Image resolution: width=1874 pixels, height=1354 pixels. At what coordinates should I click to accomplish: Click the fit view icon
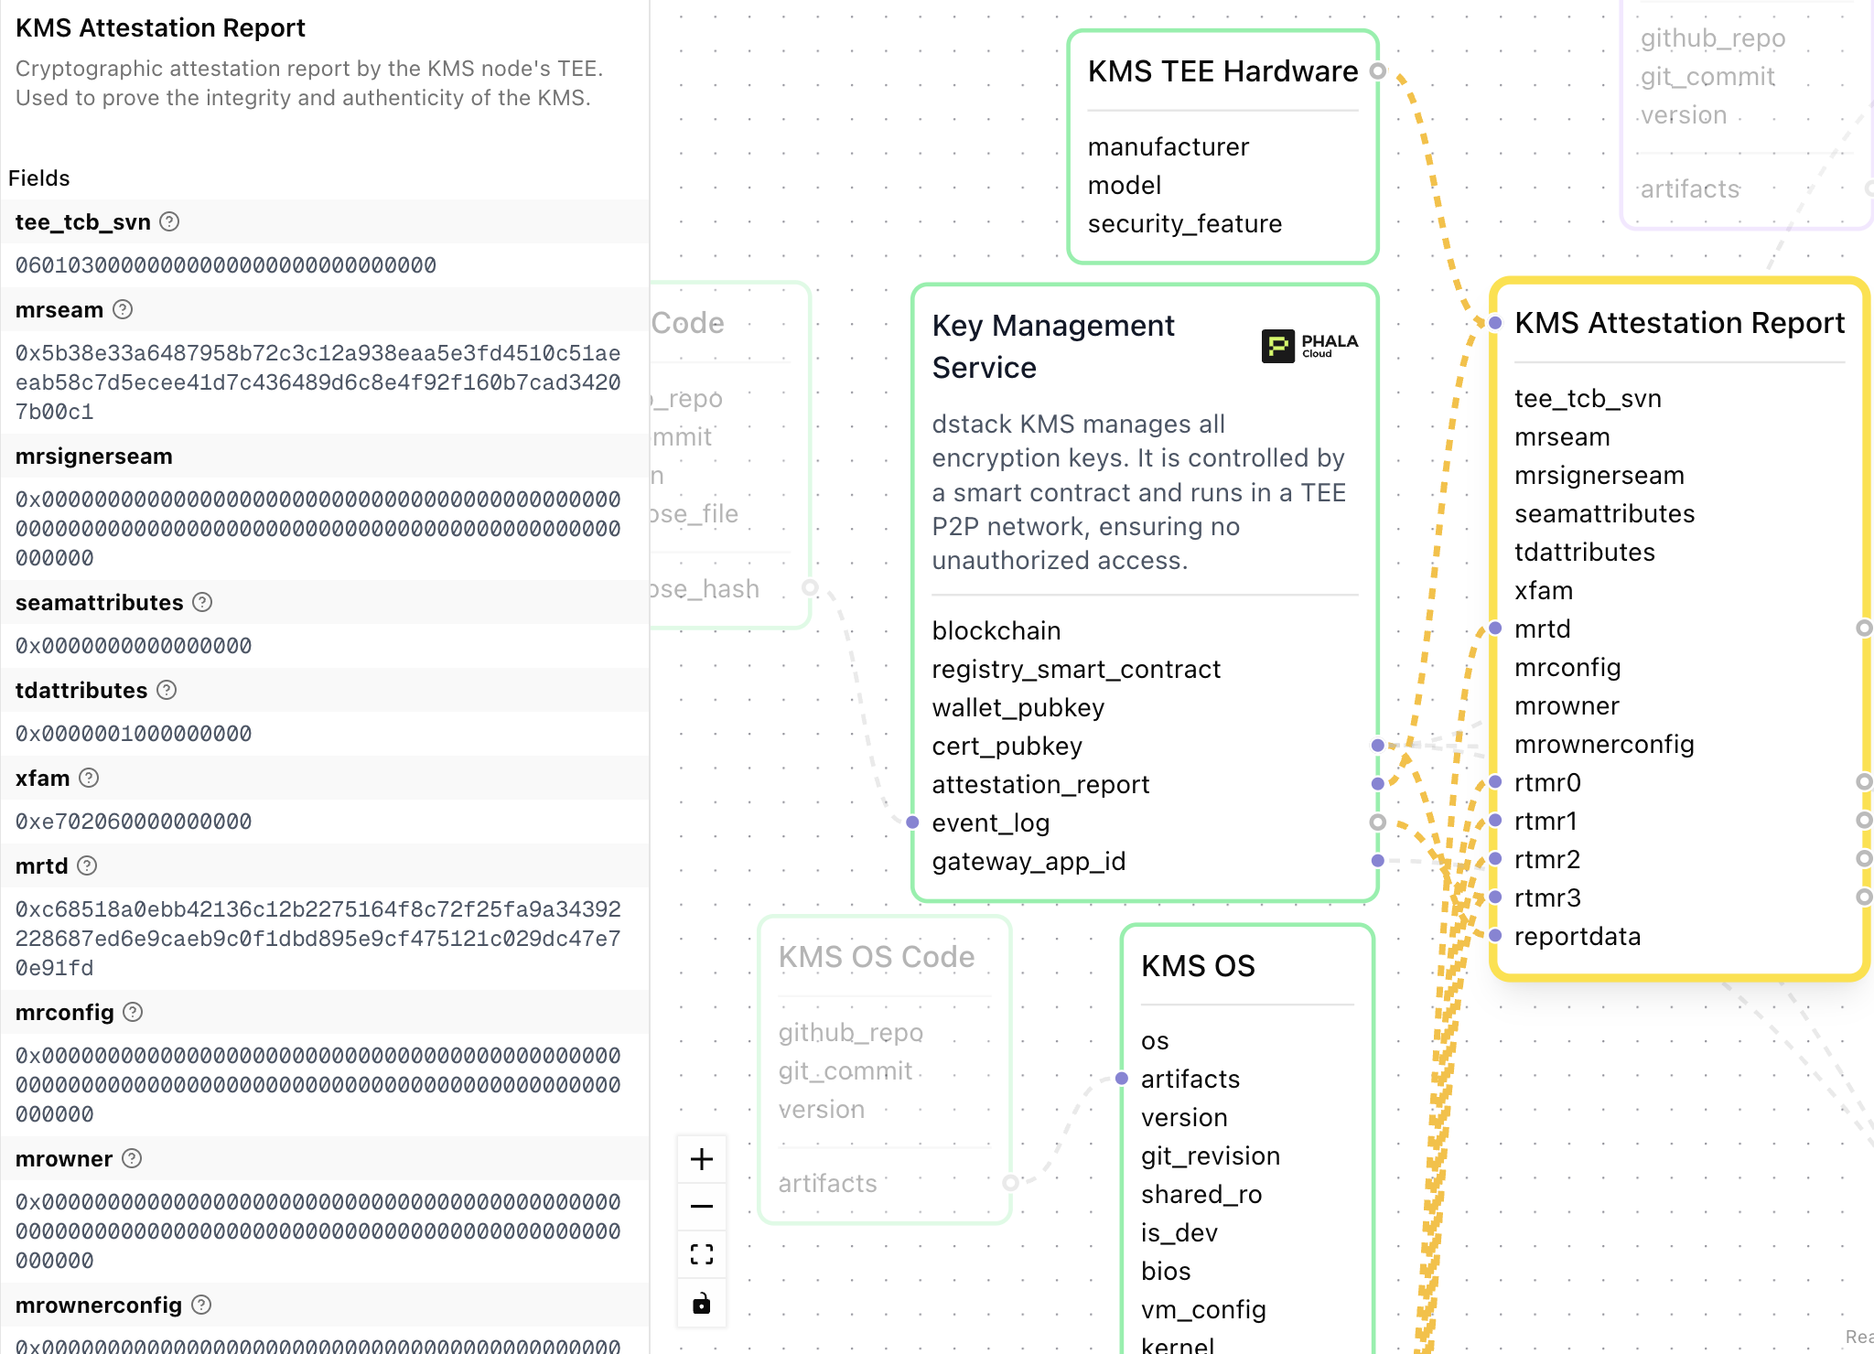click(x=702, y=1254)
